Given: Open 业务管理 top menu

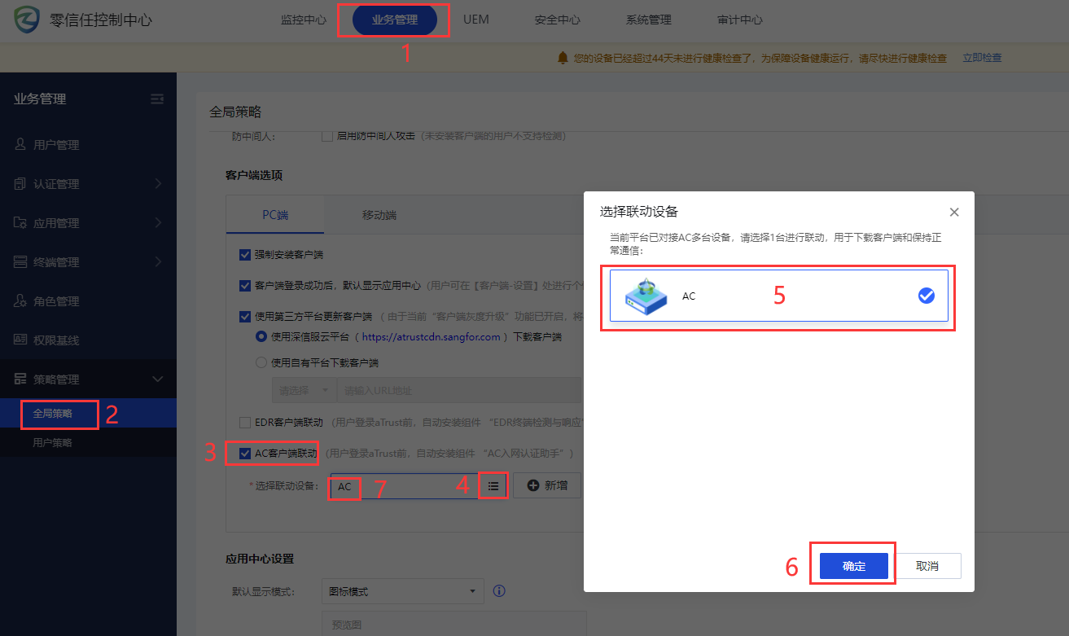Looking at the screenshot, I should click(395, 20).
